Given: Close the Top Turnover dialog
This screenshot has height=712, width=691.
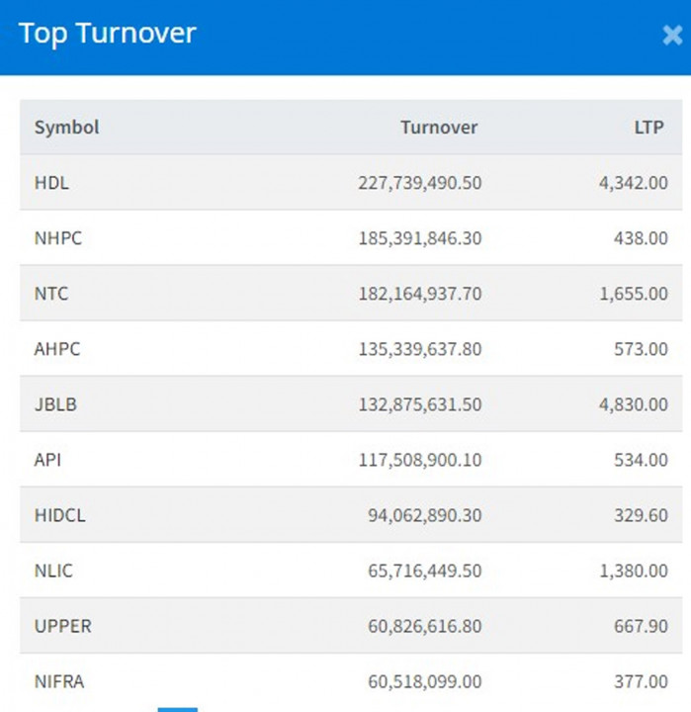Looking at the screenshot, I should tap(672, 36).
